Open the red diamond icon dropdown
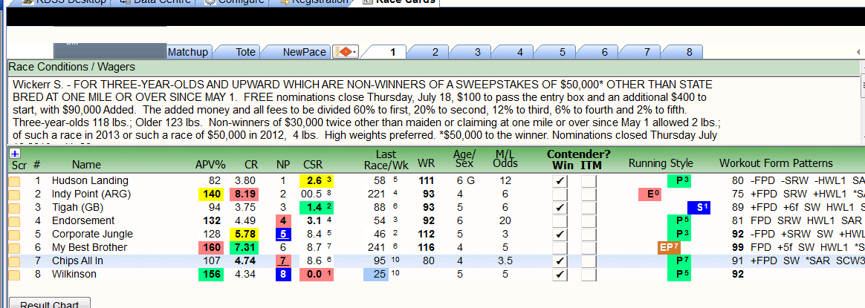865x308 pixels. click(346, 52)
